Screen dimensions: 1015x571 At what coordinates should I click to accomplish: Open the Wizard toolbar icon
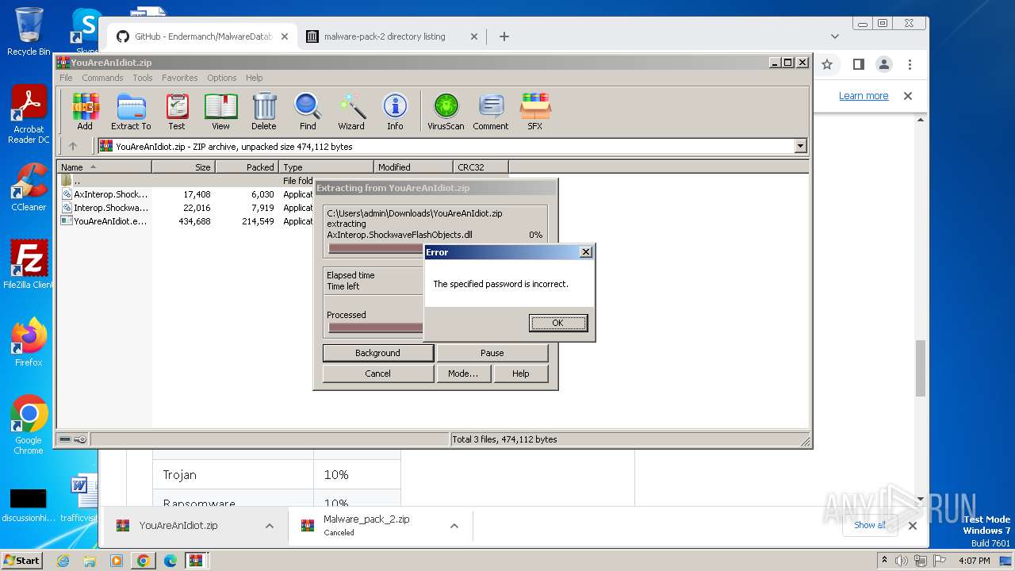click(x=351, y=111)
